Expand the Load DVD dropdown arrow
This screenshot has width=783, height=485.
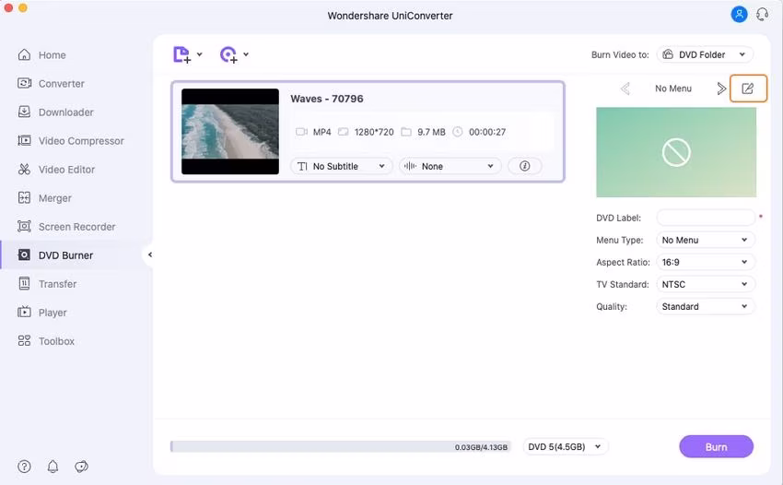coord(246,54)
